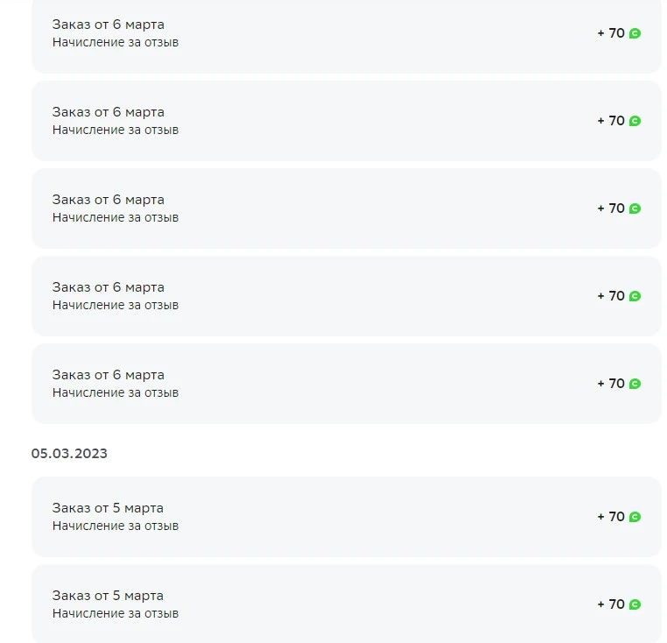This screenshot has width=667, height=643.
Task: Click '+ 70' amount in last 6 марта card
Action: tap(611, 383)
